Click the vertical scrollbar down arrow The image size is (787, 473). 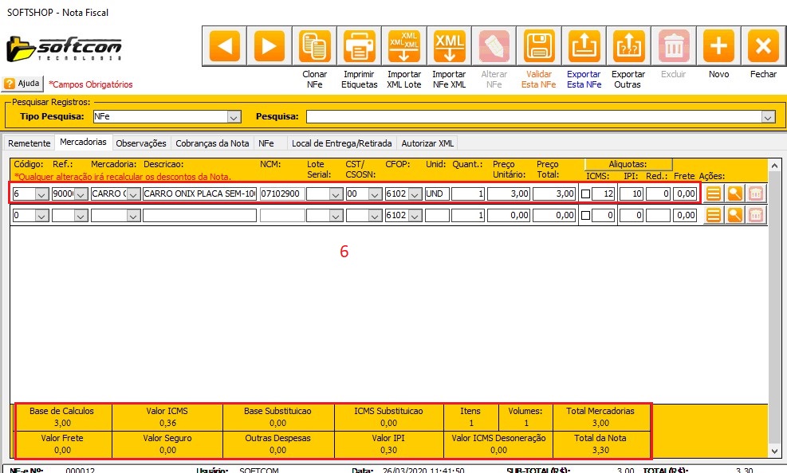click(773, 451)
